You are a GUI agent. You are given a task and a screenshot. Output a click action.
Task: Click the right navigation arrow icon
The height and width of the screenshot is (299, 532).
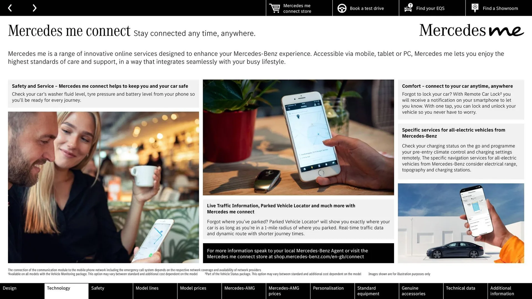pos(34,8)
